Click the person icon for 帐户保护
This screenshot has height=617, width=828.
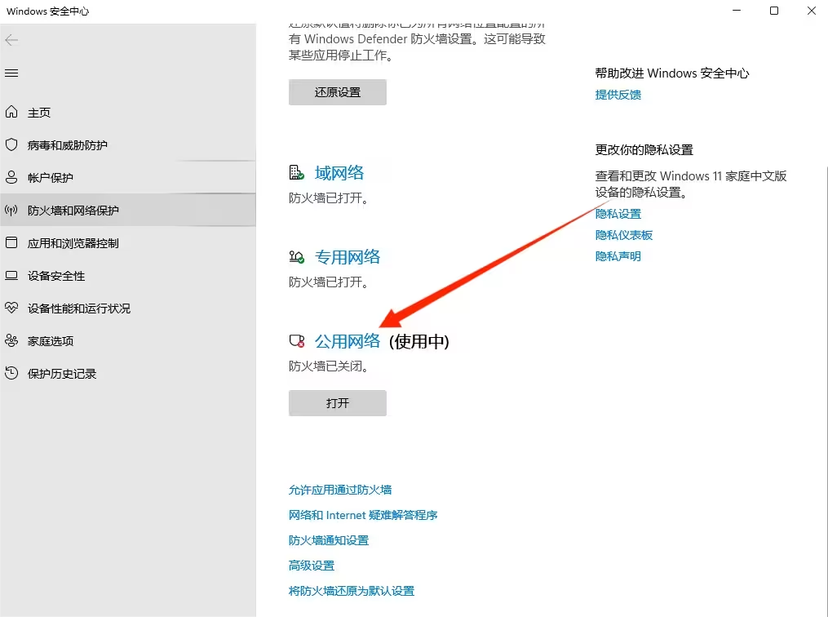(x=11, y=177)
